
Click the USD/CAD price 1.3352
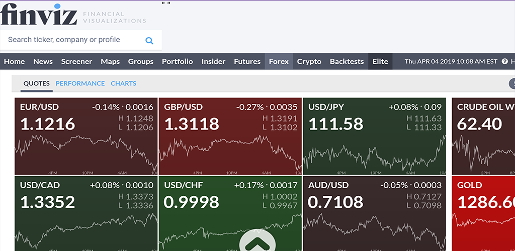coord(48,202)
